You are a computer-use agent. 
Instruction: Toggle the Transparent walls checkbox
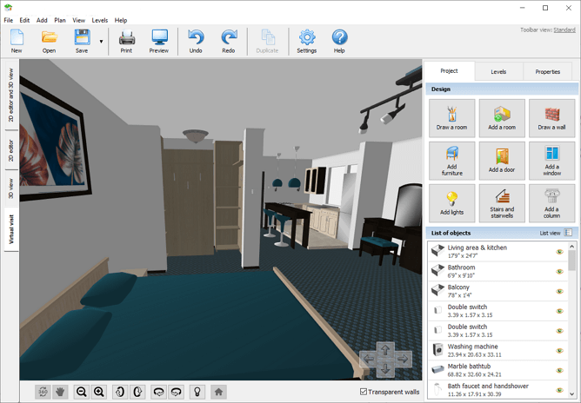[364, 392]
